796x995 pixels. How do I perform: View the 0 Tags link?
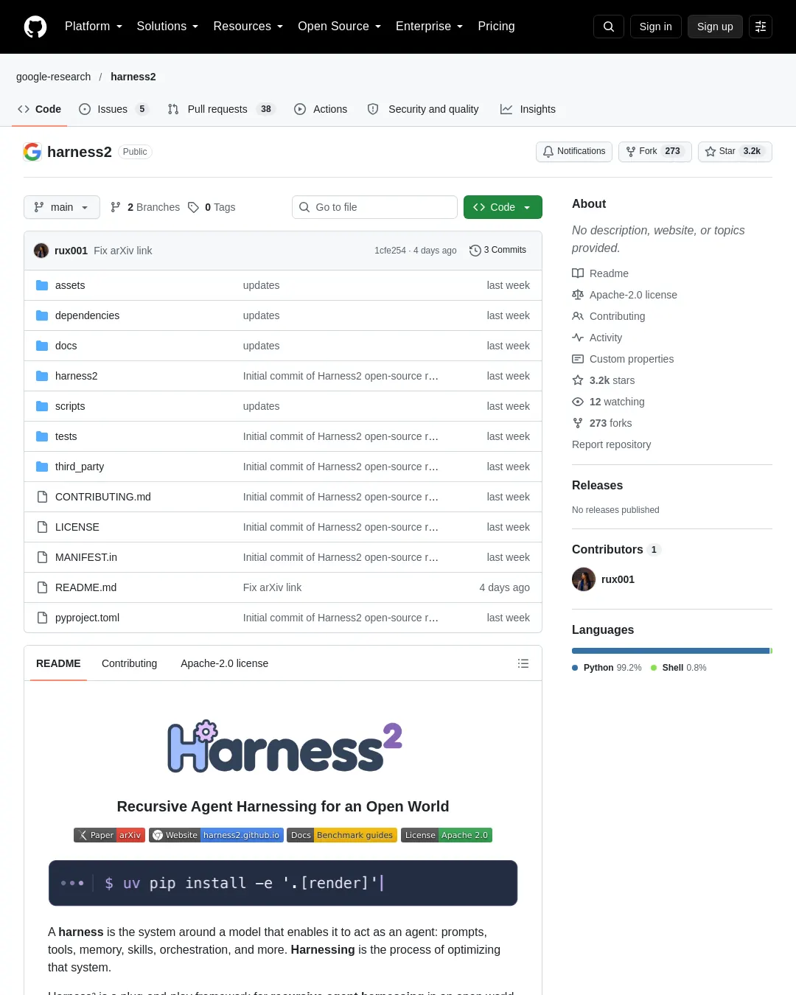(212, 207)
